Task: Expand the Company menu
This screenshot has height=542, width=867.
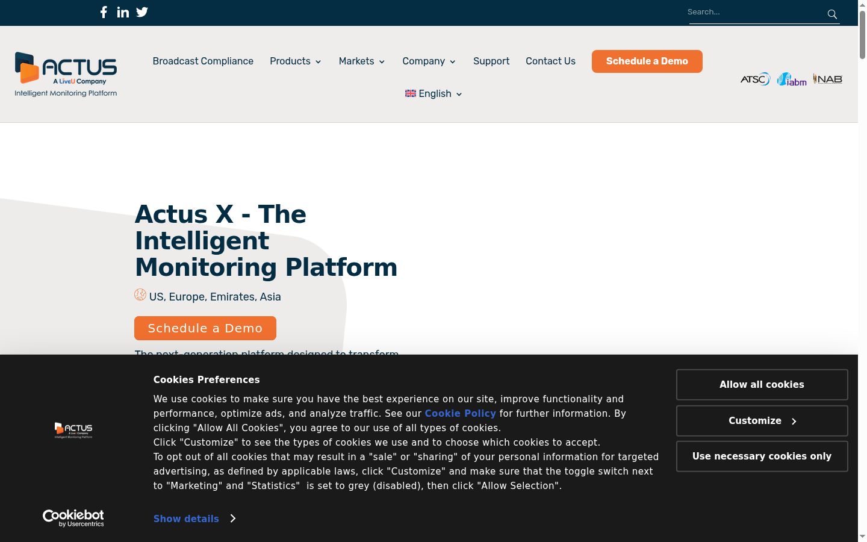Action: pos(429,61)
